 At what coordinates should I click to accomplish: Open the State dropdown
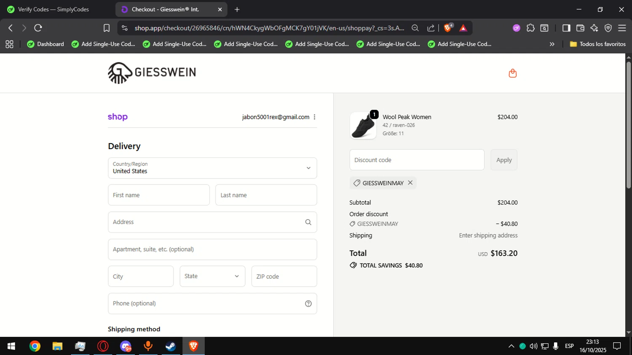[x=212, y=276]
